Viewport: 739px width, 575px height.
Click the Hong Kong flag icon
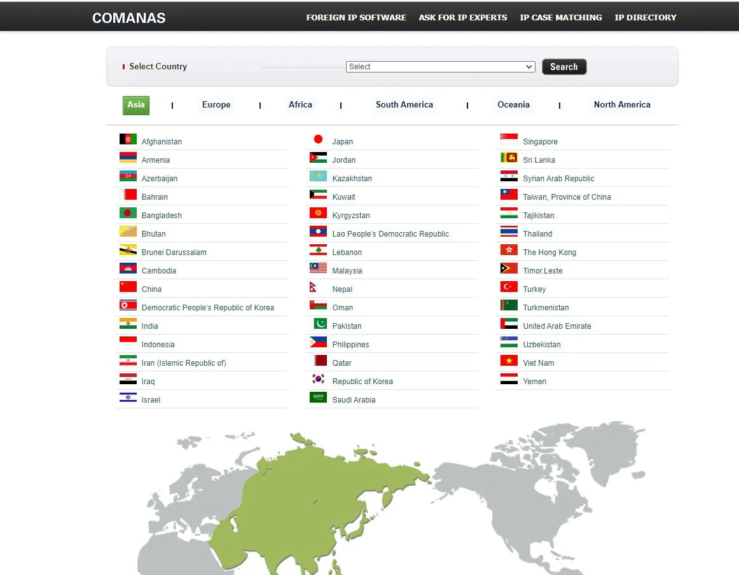[509, 250]
